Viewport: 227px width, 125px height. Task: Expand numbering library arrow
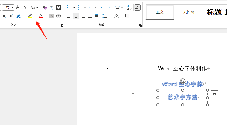(85, 7)
